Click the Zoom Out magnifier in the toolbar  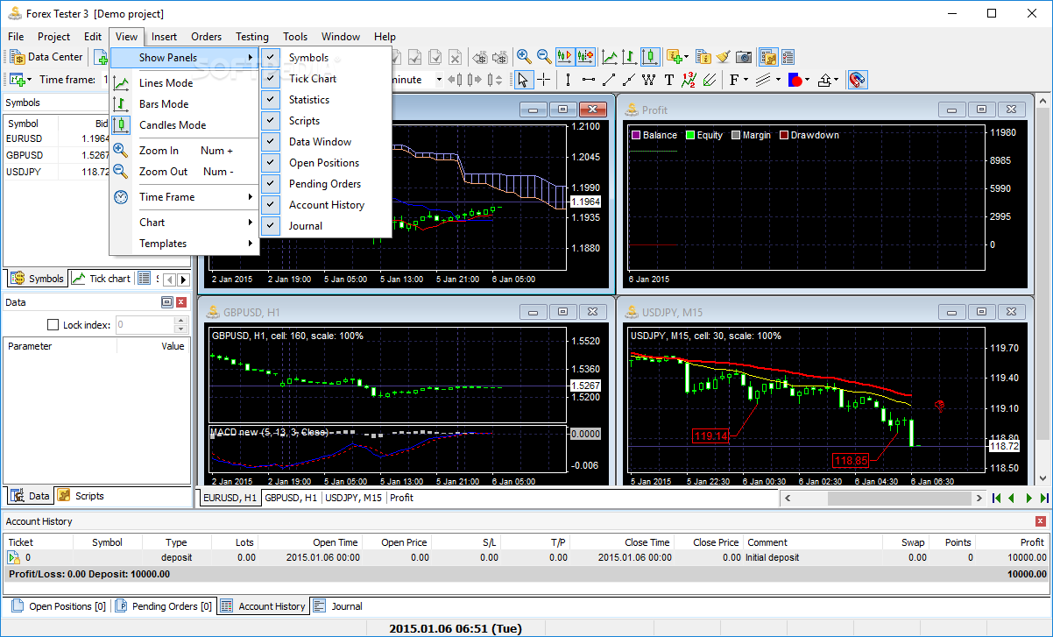544,57
